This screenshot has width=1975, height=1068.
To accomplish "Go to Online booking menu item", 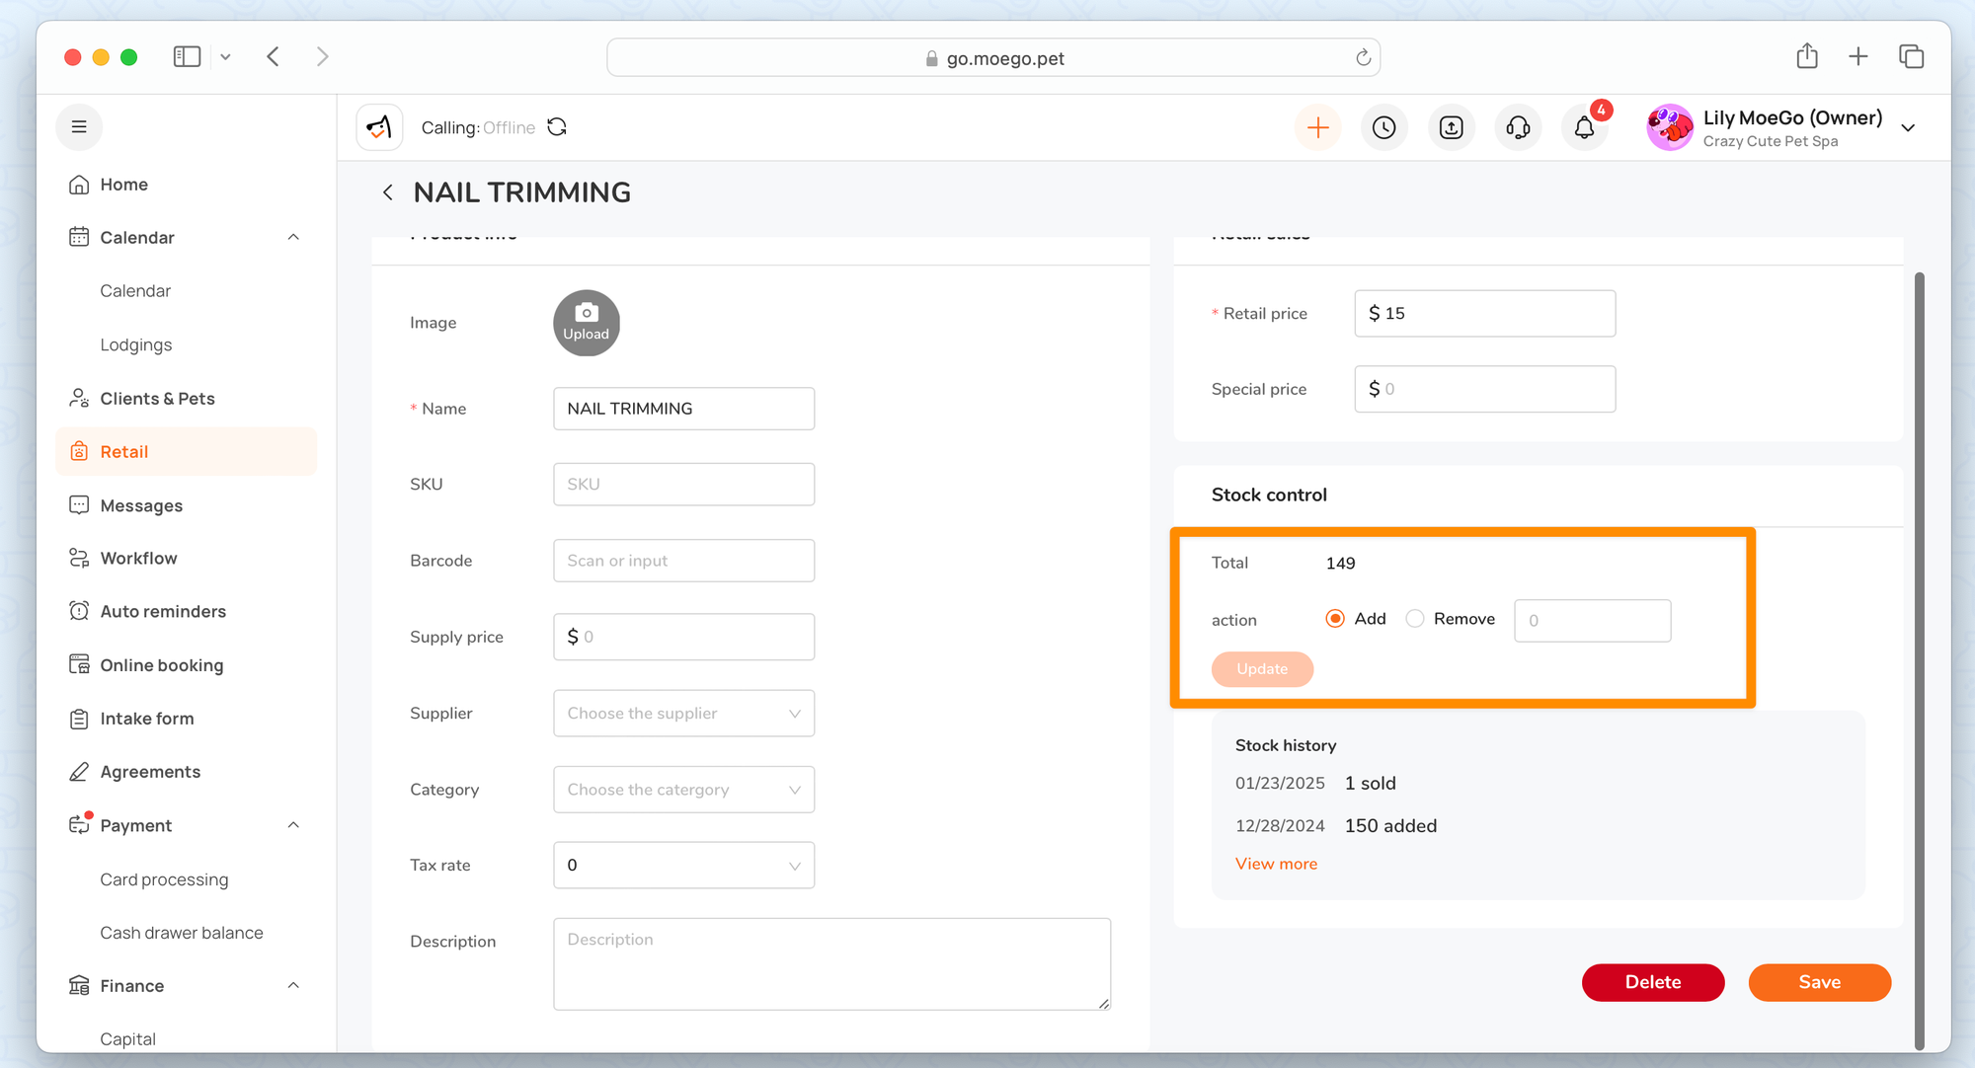I will [162, 665].
